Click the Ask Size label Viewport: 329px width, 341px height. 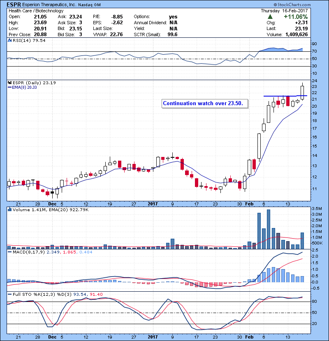(x=67, y=23)
